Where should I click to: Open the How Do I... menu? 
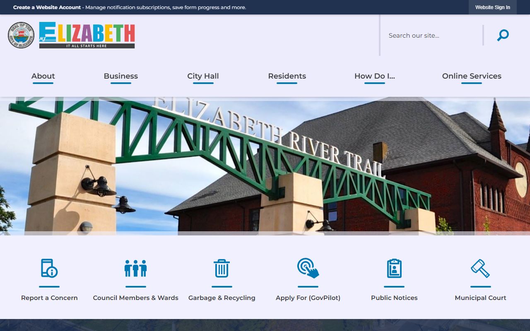click(374, 76)
